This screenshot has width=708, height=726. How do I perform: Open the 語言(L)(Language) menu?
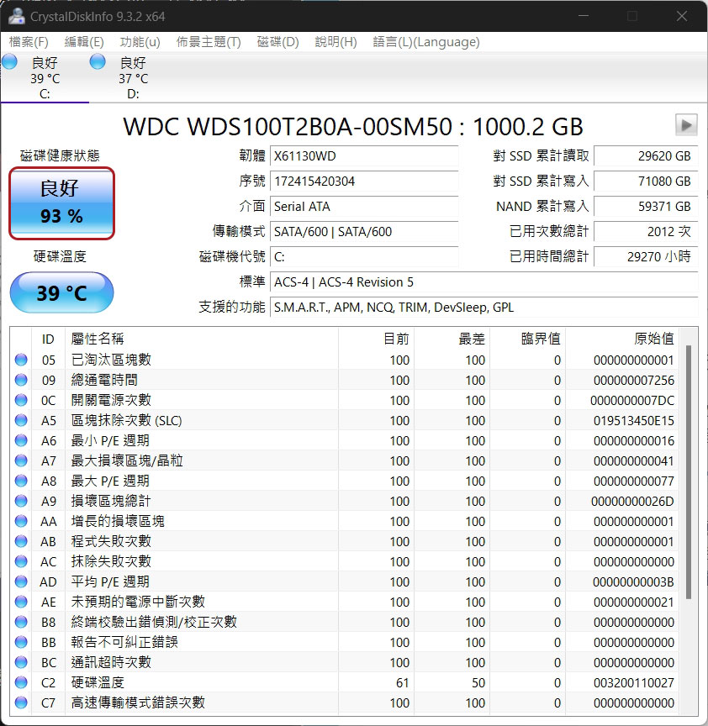click(x=426, y=42)
